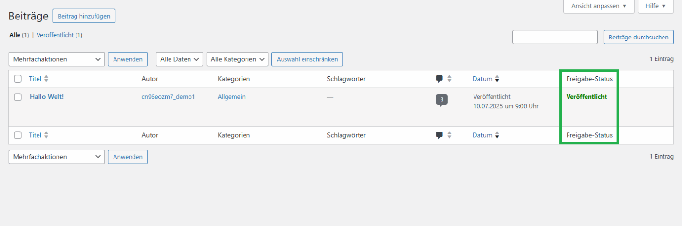Click the comment bubble icon in header row

pyautogui.click(x=439, y=79)
